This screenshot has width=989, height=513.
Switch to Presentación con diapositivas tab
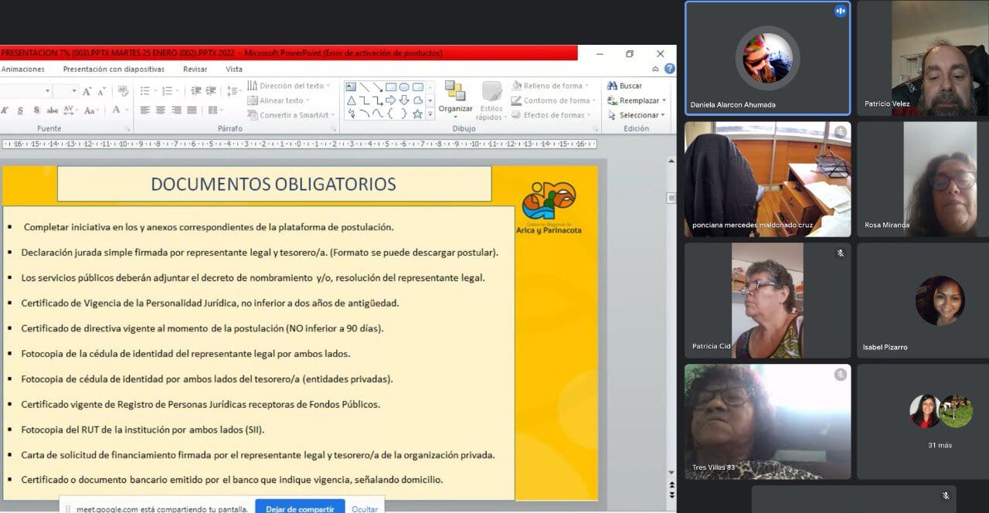coord(114,69)
